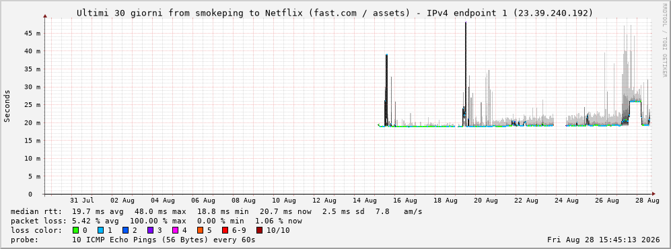Click the 28 Aug date label
Viewport: 671px width, 249px height.
(647, 200)
